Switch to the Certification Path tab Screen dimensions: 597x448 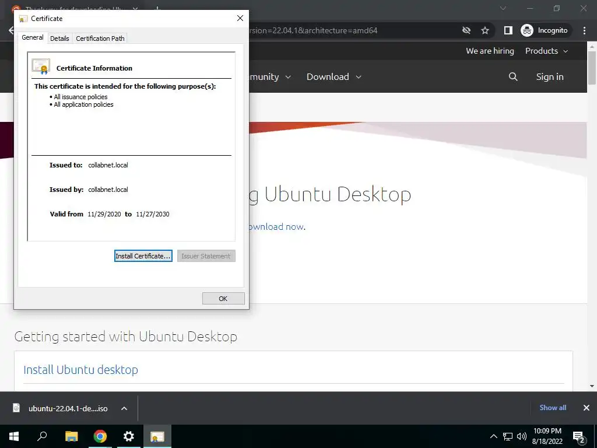point(100,38)
